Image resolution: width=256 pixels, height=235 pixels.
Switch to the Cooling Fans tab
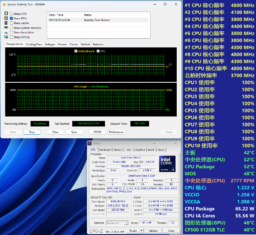[34, 44]
